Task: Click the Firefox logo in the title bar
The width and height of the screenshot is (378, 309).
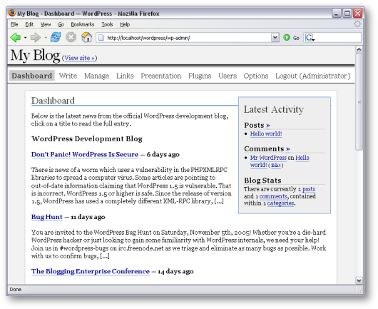Action: coord(12,13)
